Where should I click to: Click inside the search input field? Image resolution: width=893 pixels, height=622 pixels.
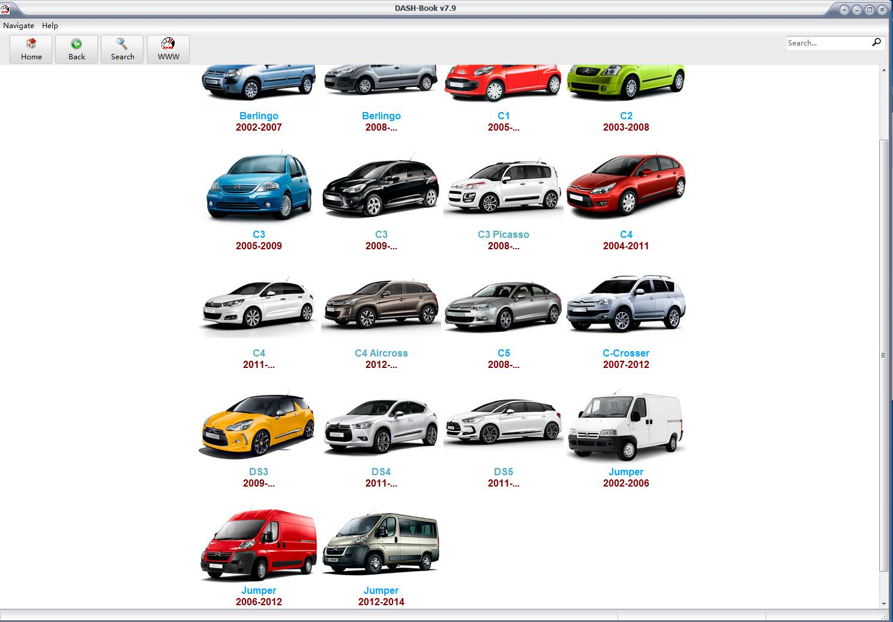(828, 43)
